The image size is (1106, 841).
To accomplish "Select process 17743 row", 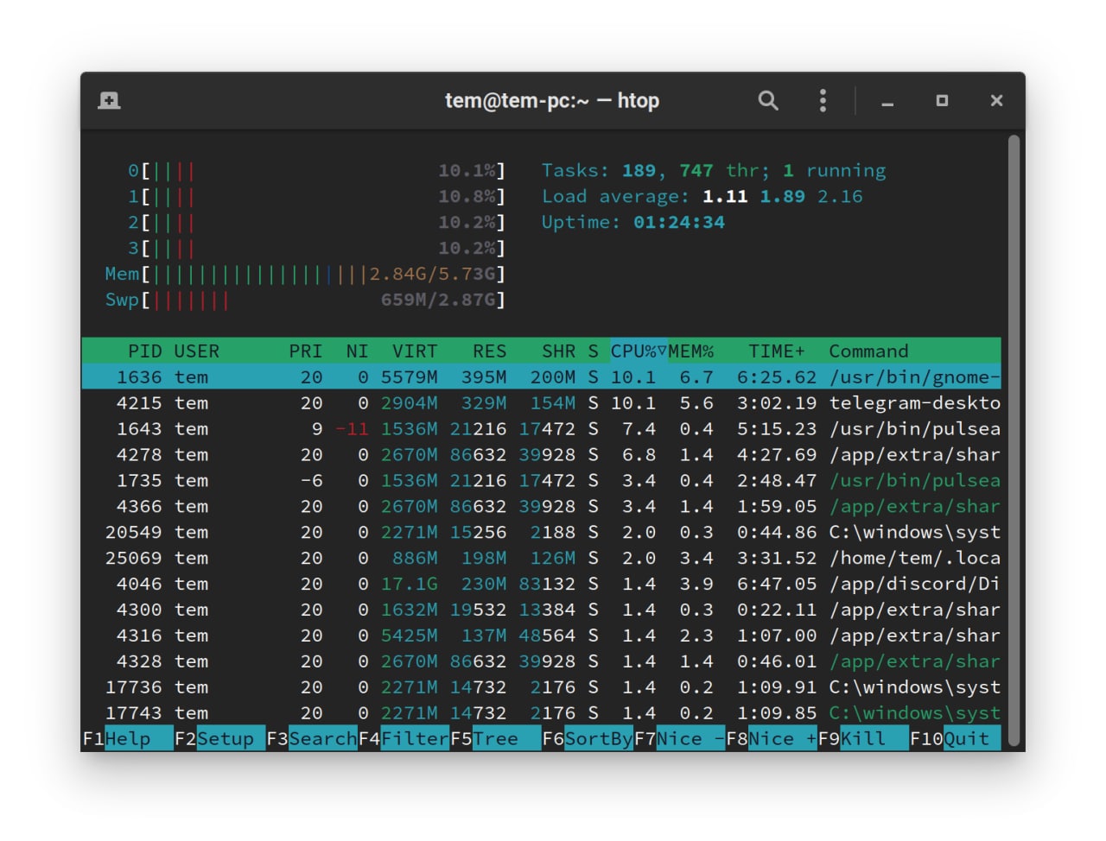I will (542, 714).
